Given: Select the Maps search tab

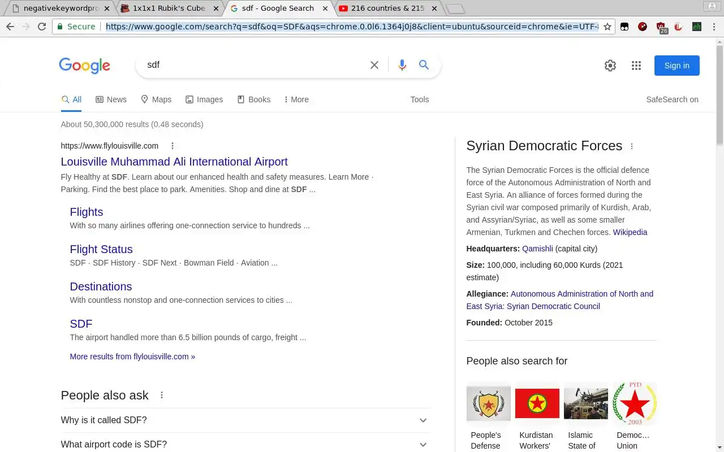Looking at the screenshot, I should 156,99.
